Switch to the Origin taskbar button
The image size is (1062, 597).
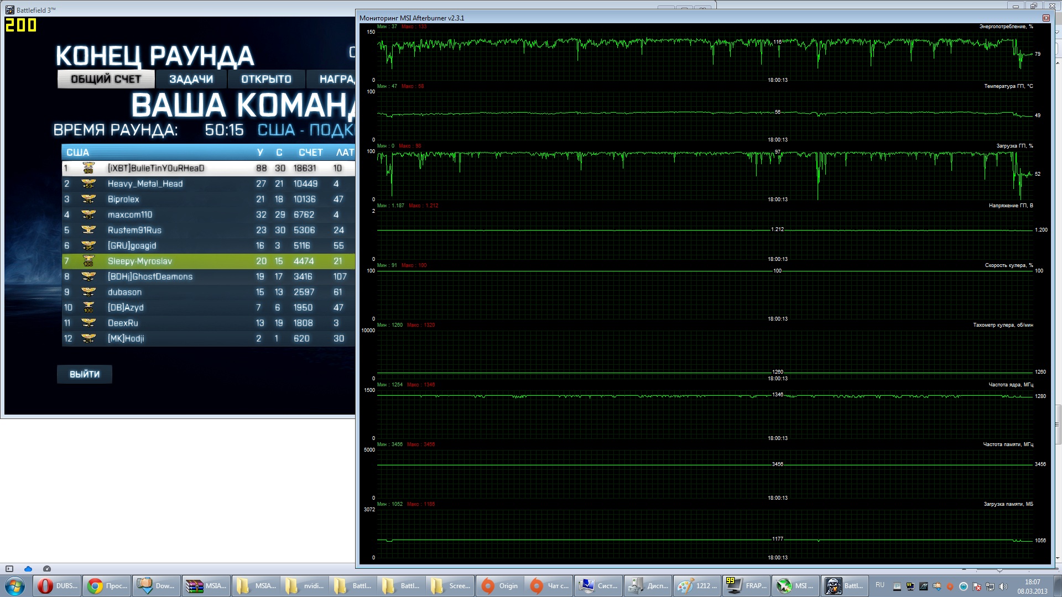(499, 586)
